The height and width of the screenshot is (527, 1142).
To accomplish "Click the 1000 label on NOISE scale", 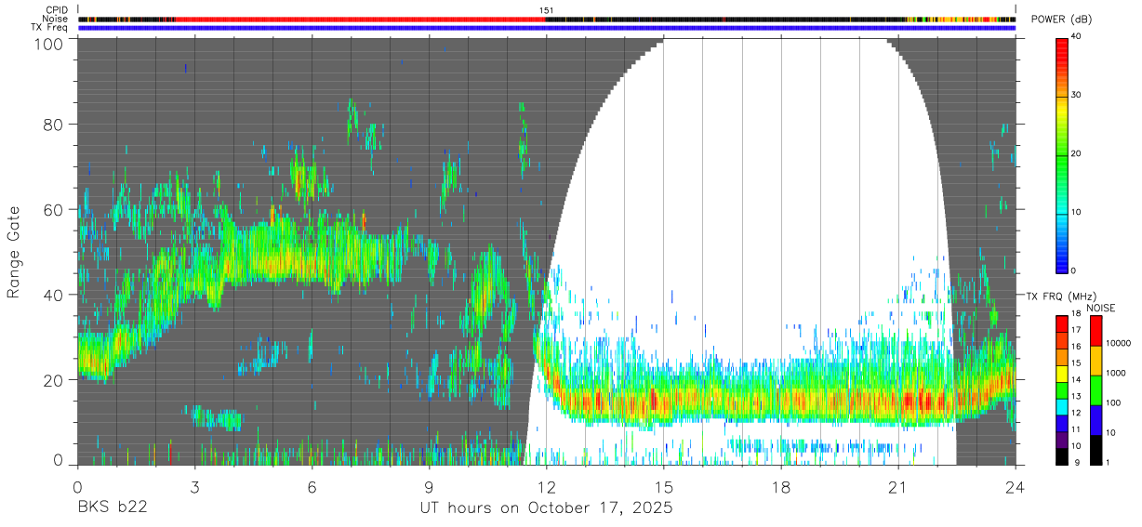I will [x=1116, y=374].
